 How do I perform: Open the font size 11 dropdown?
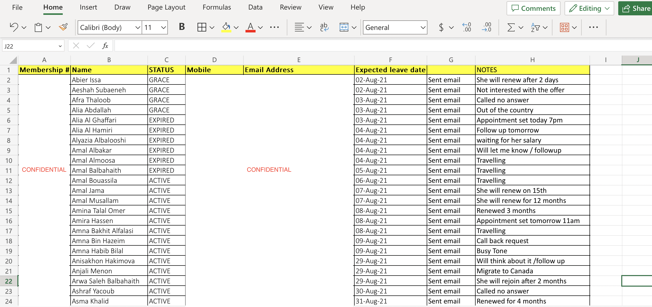click(164, 27)
